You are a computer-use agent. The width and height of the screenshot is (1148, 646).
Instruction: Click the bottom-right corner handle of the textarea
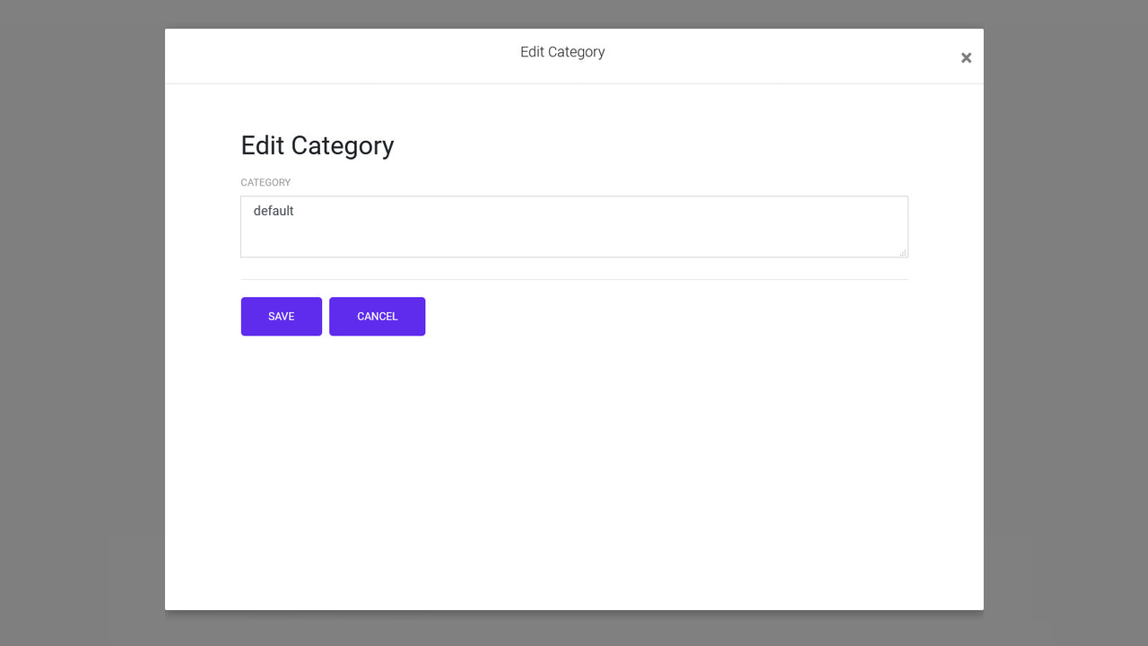pyautogui.click(x=902, y=254)
